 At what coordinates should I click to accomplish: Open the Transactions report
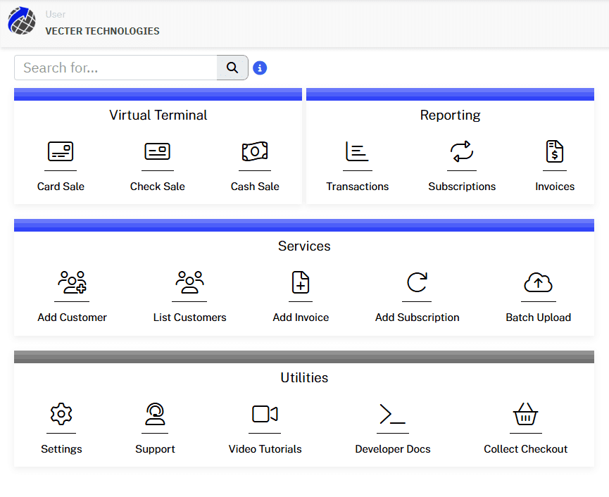click(357, 152)
